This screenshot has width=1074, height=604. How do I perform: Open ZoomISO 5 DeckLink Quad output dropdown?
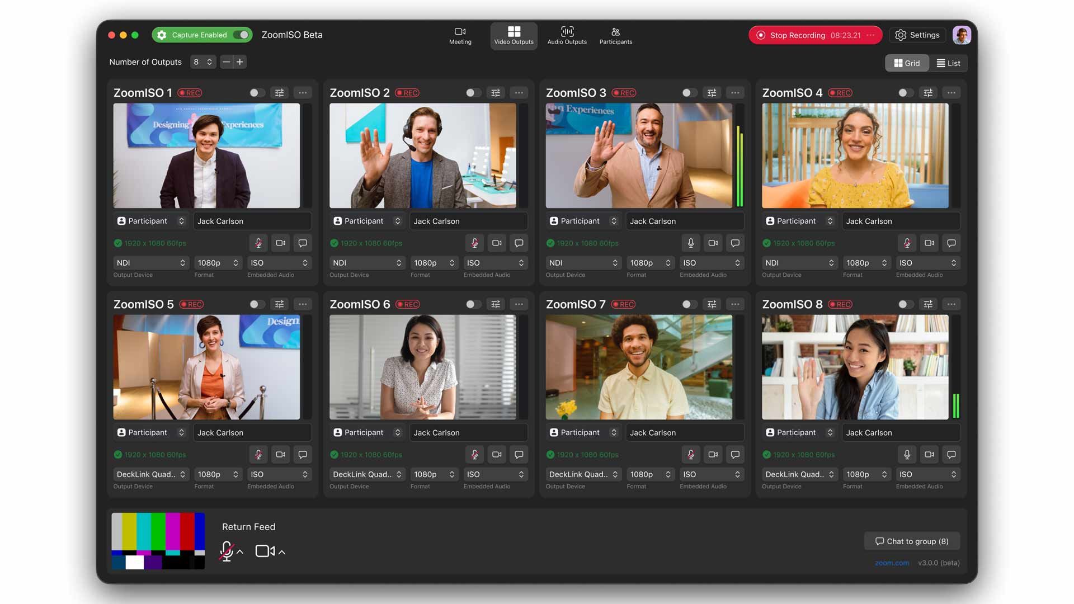click(x=151, y=474)
